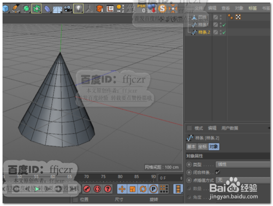Switch to the 对象 attribute tab
Image resolution: width=273 pixels, height=206 pixels.
[213, 146]
